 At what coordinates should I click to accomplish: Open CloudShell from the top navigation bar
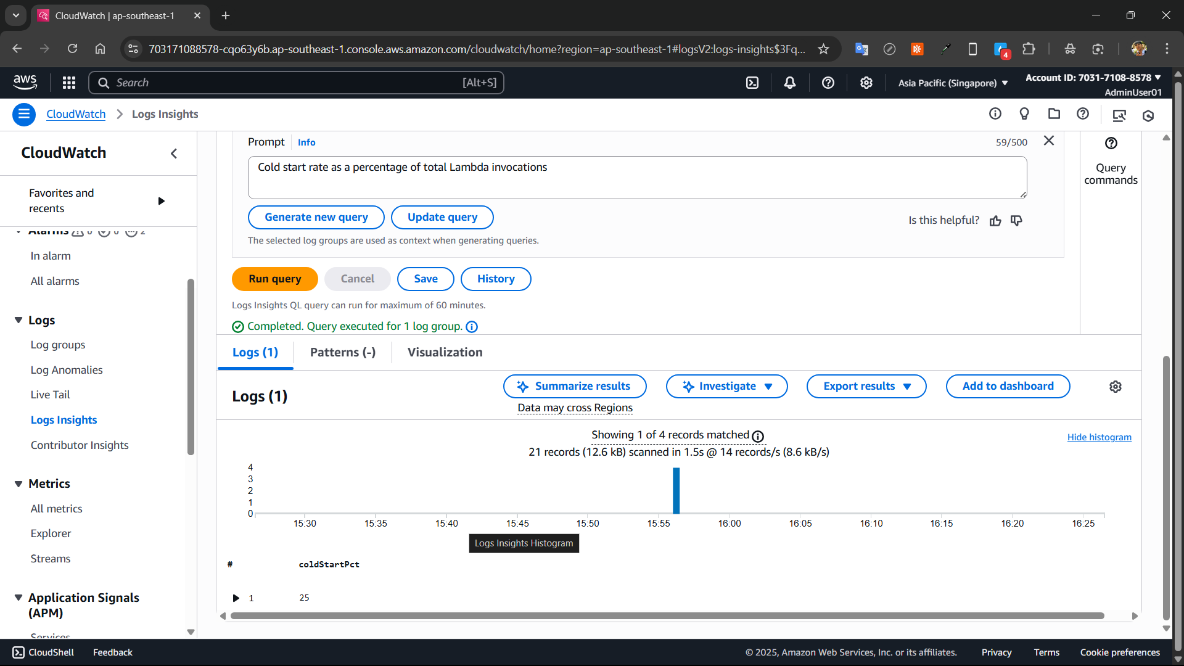tap(752, 83)
